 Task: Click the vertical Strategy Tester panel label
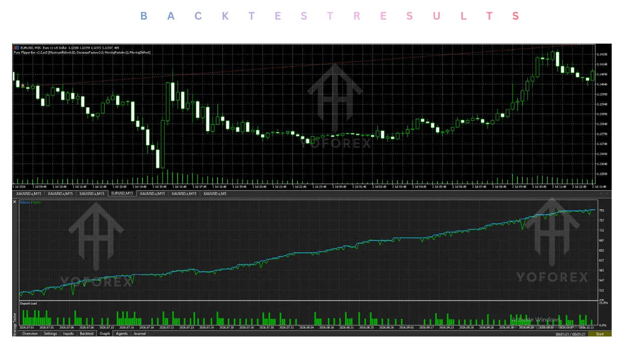15,324
